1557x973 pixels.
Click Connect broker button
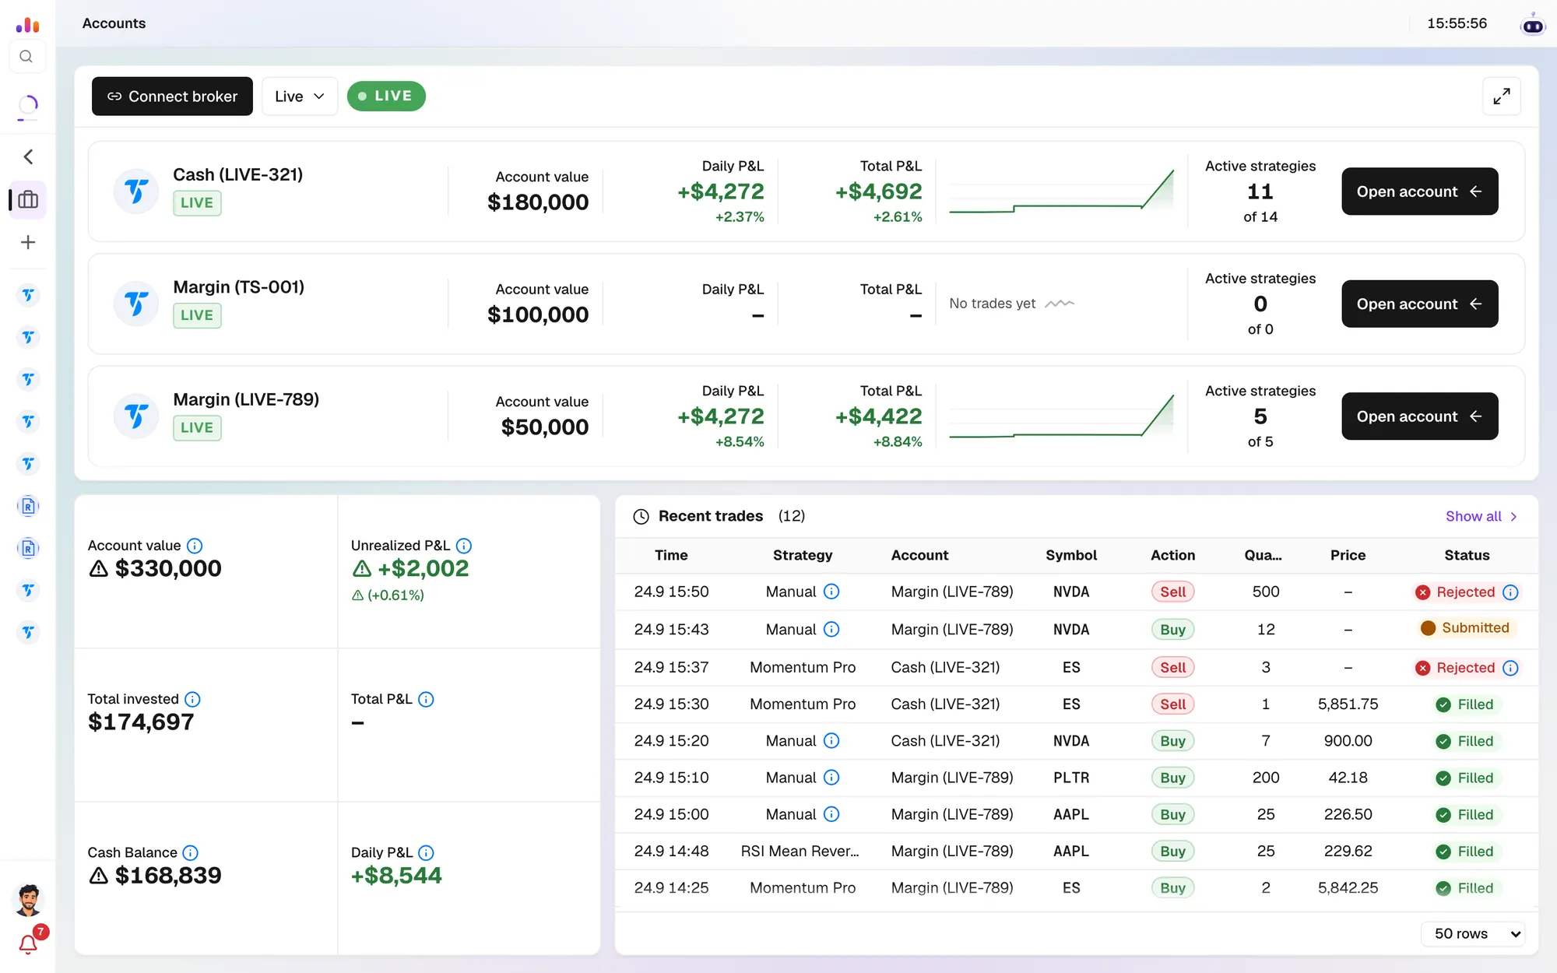pos(172,97)
